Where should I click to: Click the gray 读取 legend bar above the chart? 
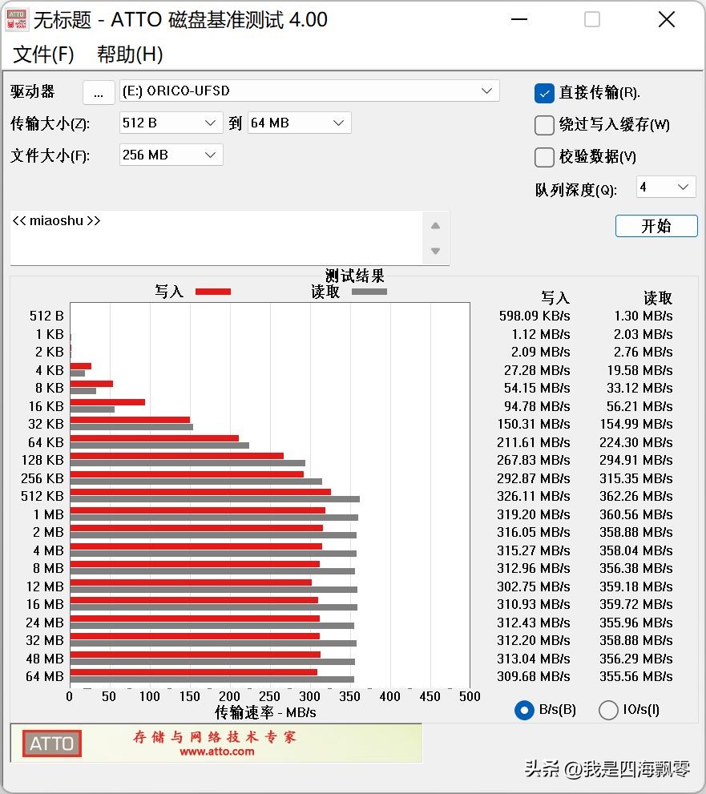pos(369,292)
